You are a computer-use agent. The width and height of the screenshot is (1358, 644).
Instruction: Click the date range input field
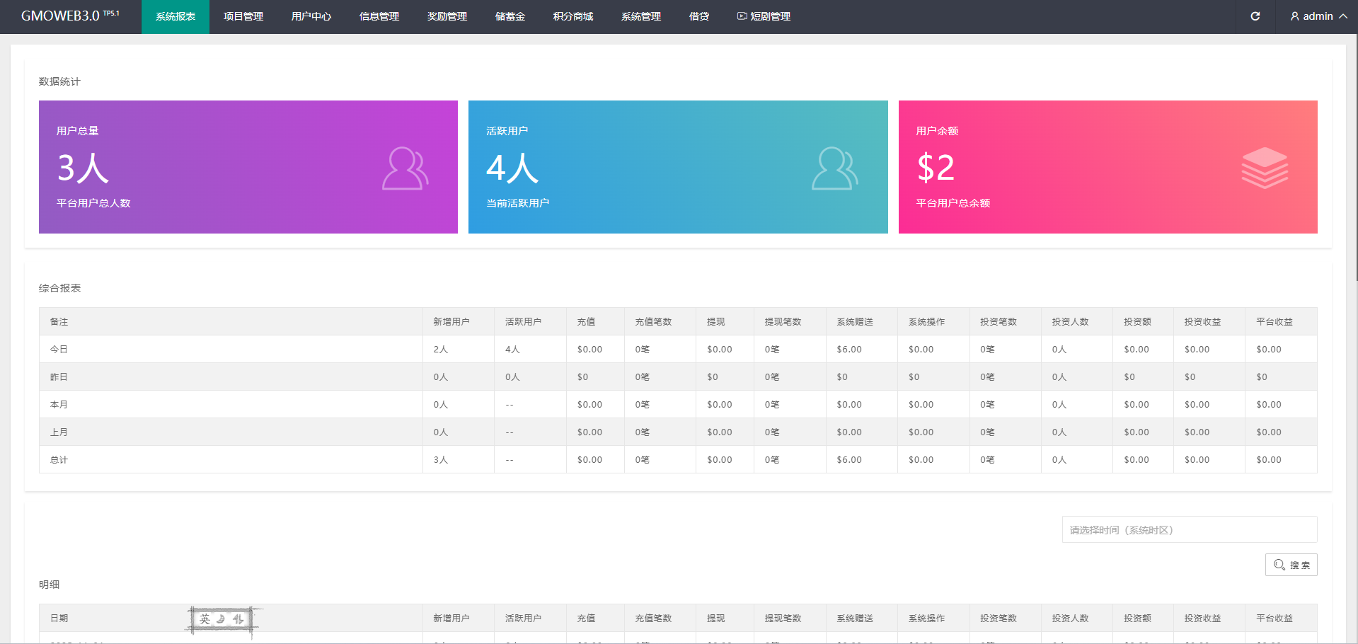[1189, 529]
